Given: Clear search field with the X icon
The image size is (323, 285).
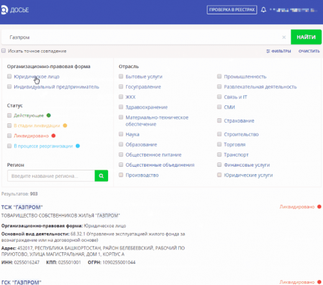Looking at the screenshot, I should [x=284, y=37].
